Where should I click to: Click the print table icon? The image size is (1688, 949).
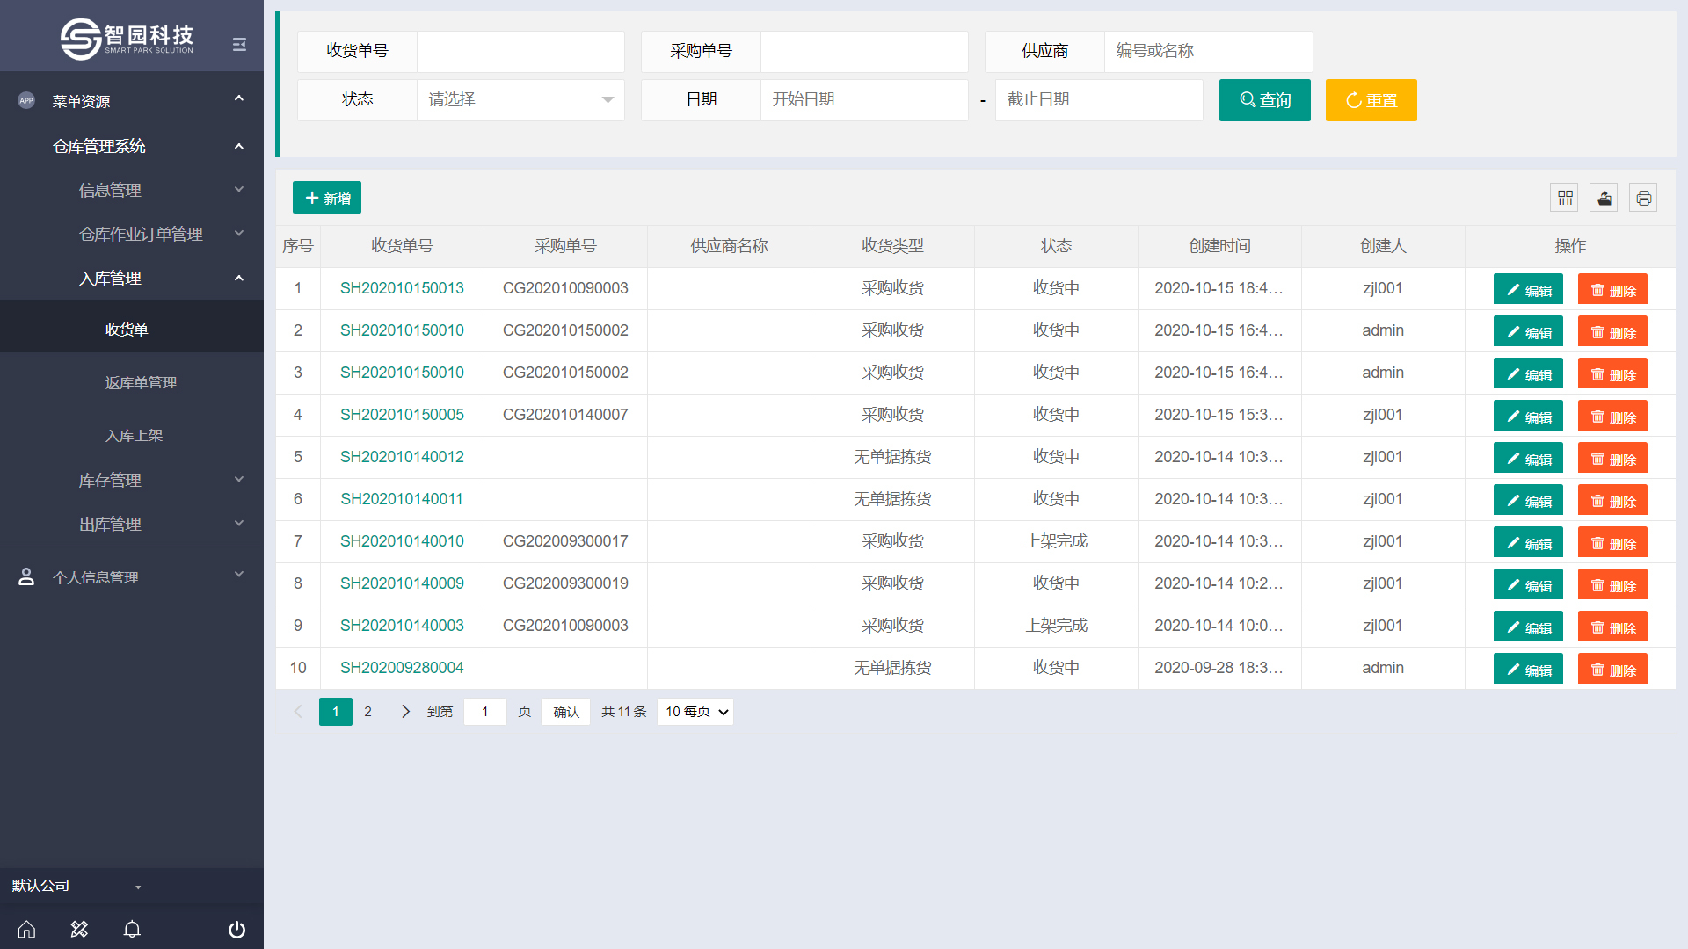pos(1643,198)
